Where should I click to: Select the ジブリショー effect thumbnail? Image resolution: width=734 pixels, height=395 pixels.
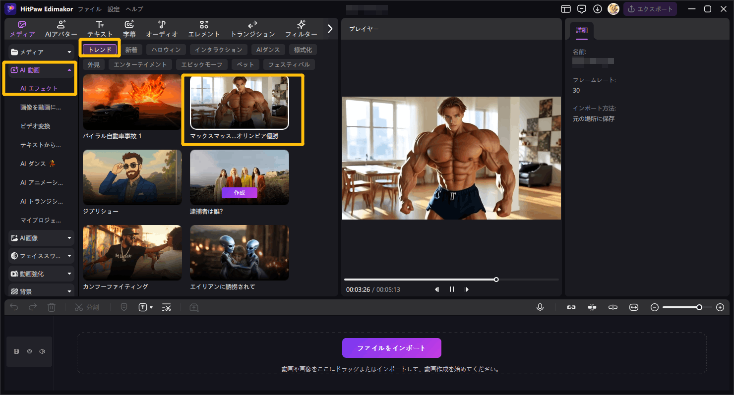(132, 177)
